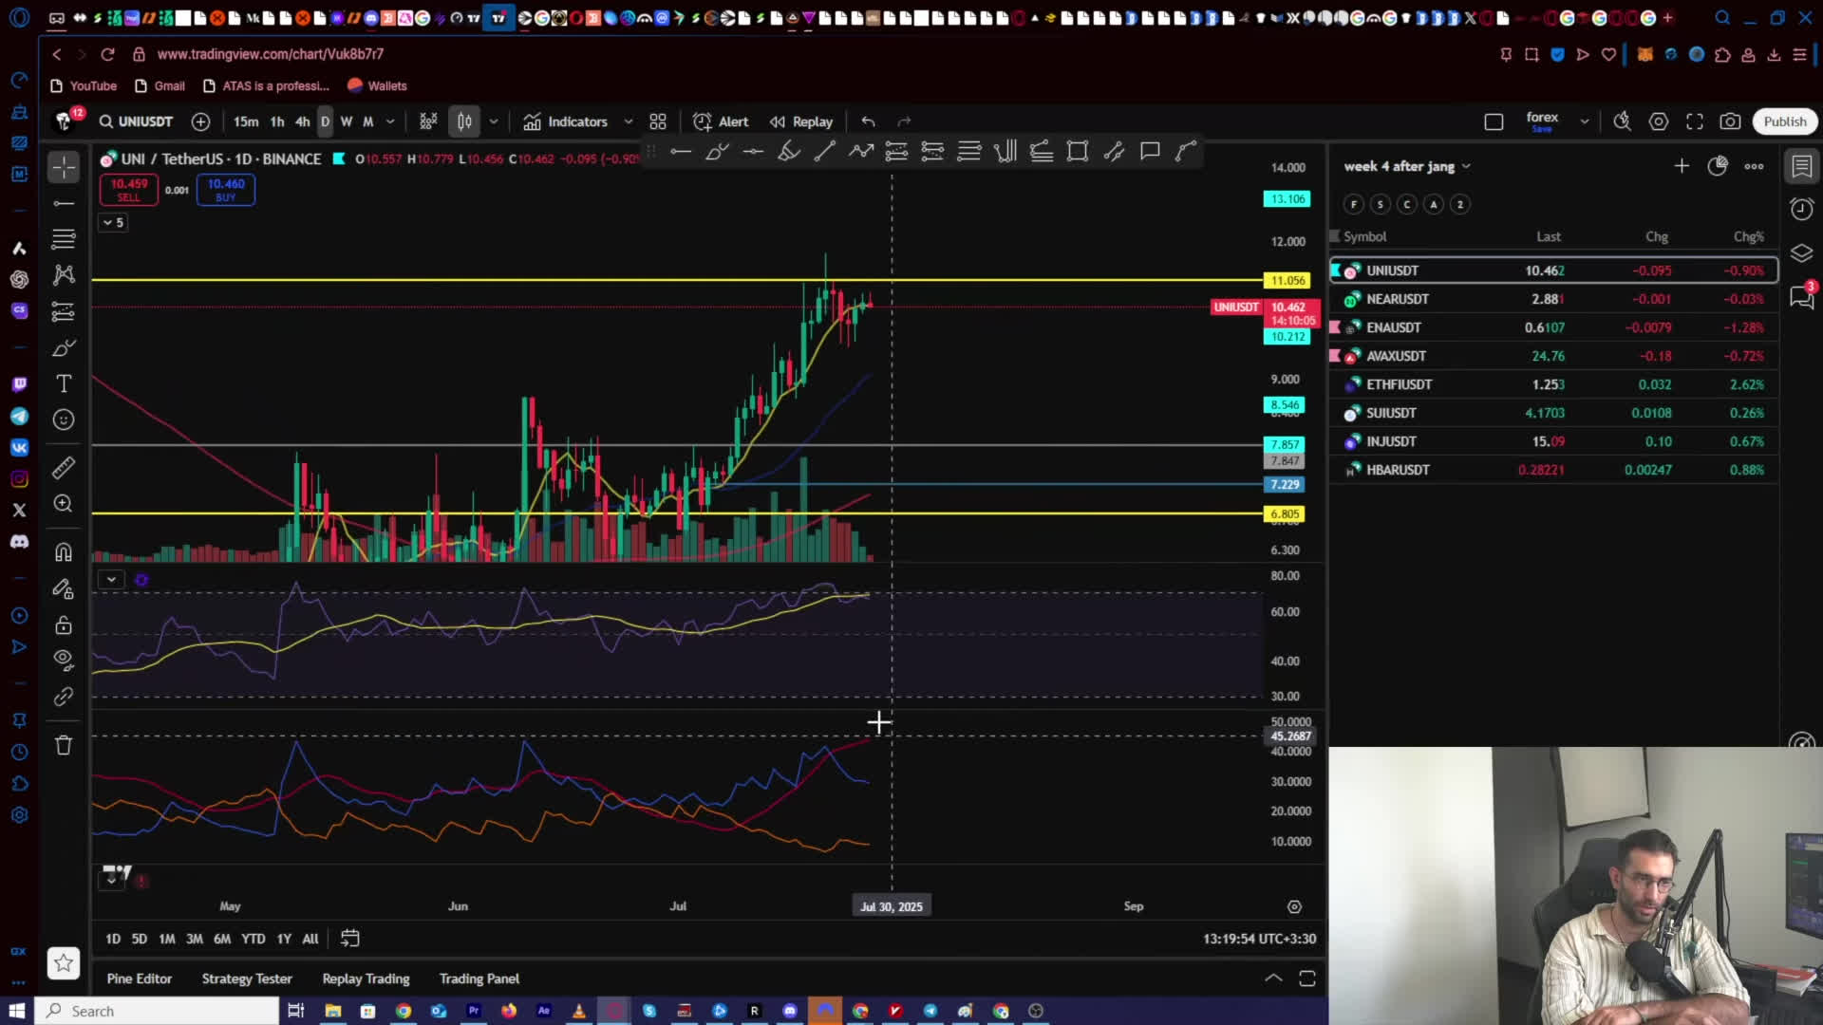The width and height of the screenshot is (1823, 1025).
Task: Open the pattern drawing tools
Action: click(64, 275)
